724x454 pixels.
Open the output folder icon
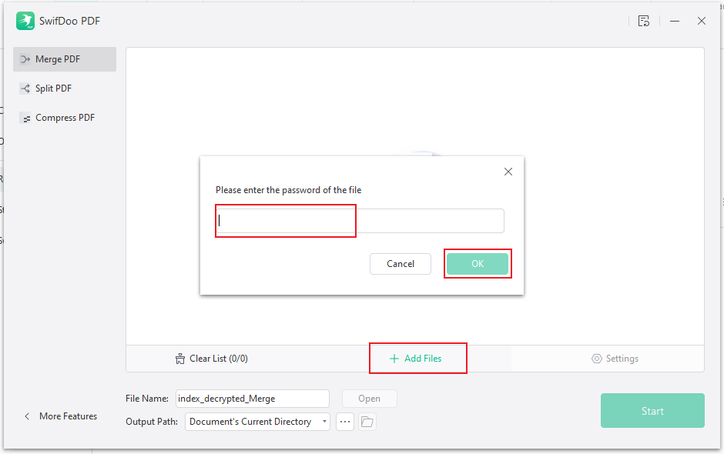point(367,422)
